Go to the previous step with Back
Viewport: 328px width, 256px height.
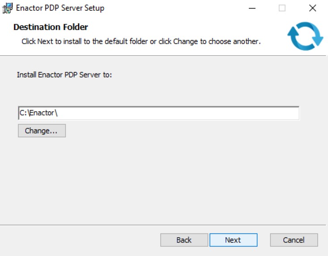184,240
